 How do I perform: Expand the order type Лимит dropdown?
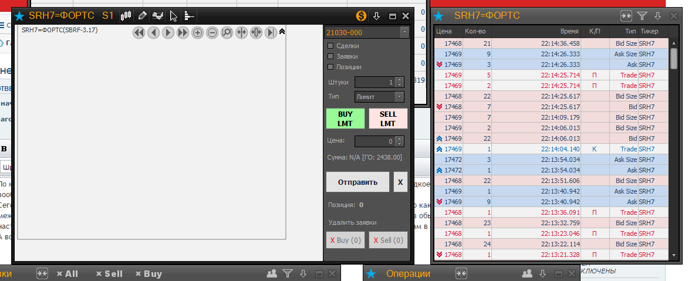[x=399, y=97]
